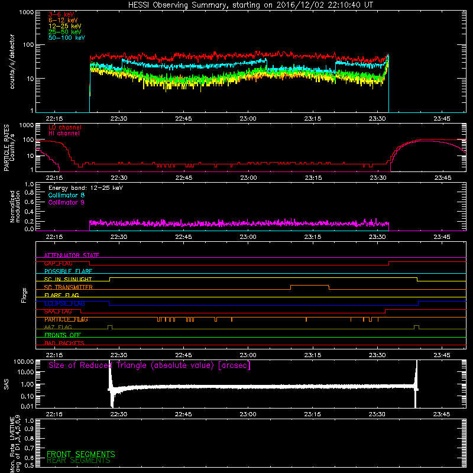
Task: Click the ATTENUATOR_STATE flag label
Action: [72, 255]
